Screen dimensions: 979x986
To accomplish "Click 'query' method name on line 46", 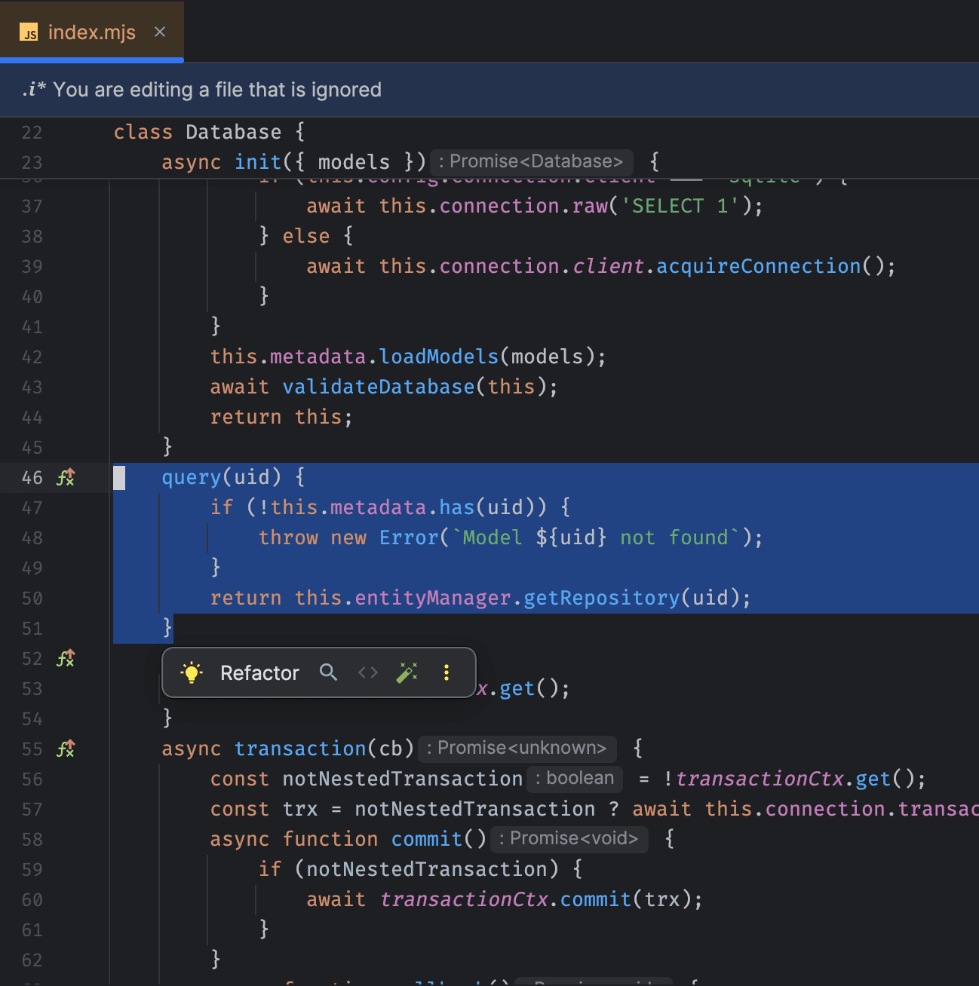I will [192, 477].
